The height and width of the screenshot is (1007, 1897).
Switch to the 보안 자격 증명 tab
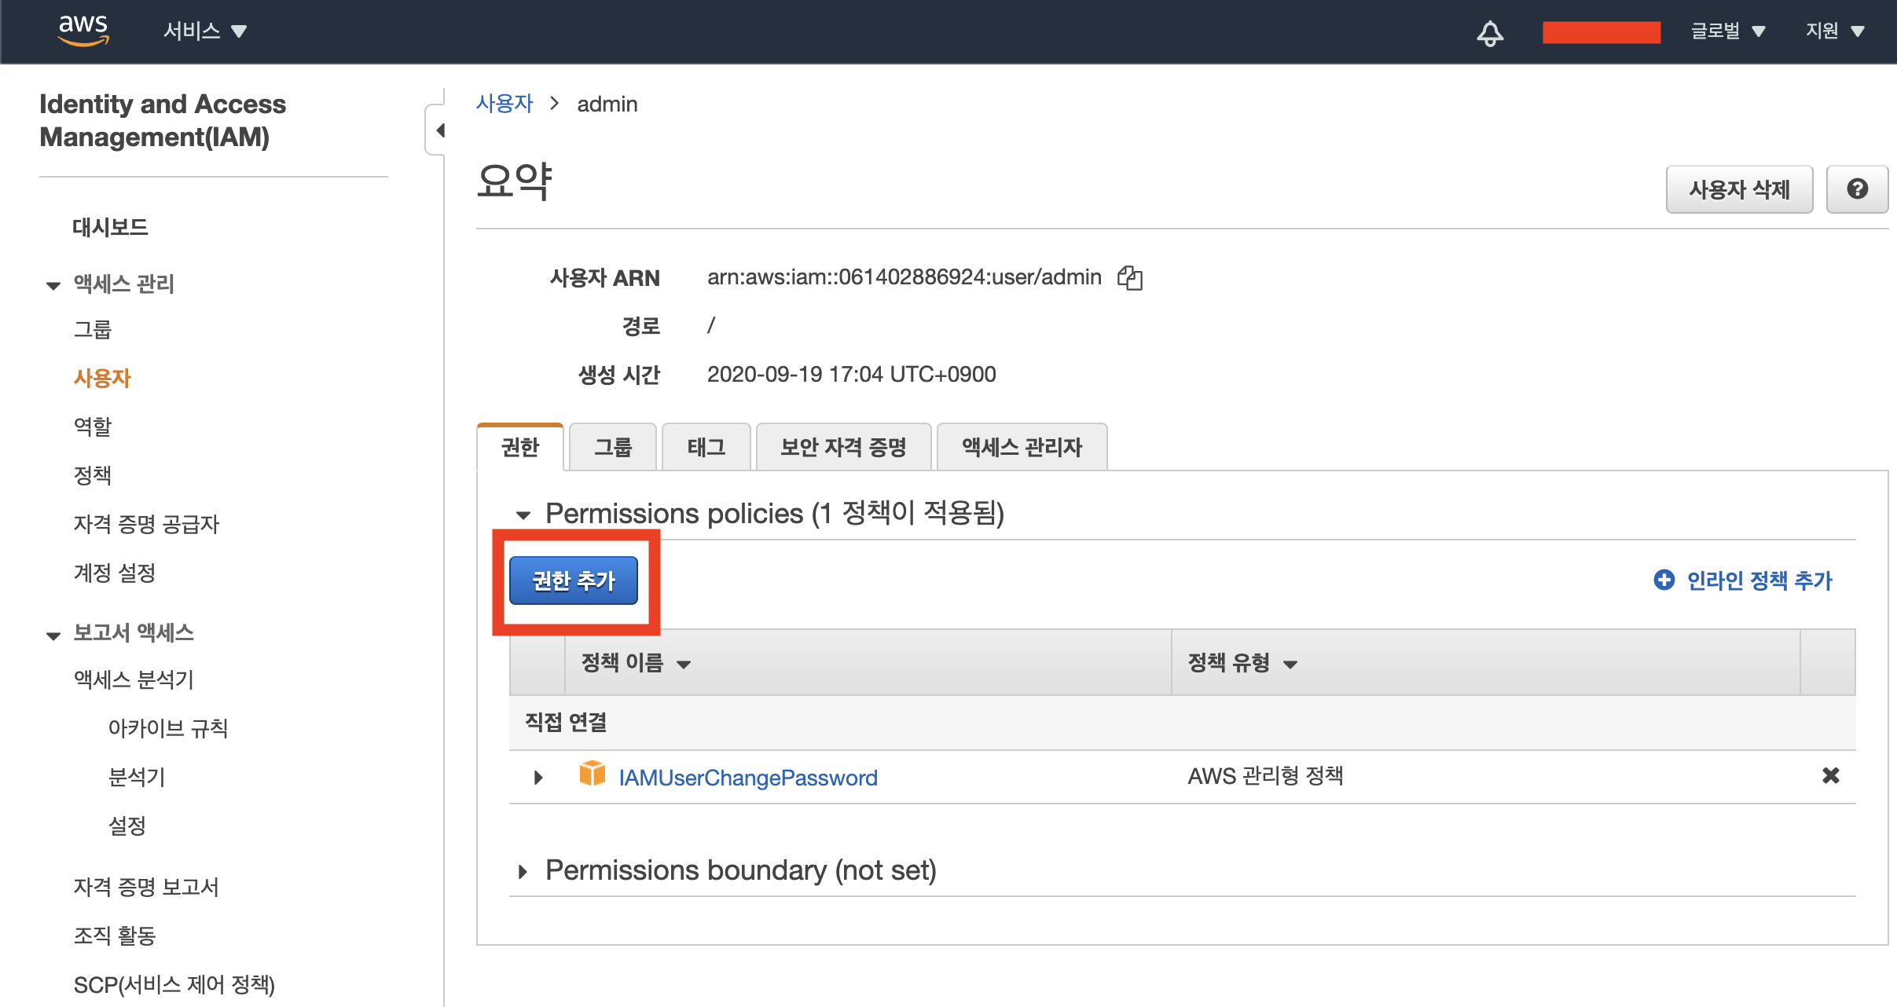point(842,447)
